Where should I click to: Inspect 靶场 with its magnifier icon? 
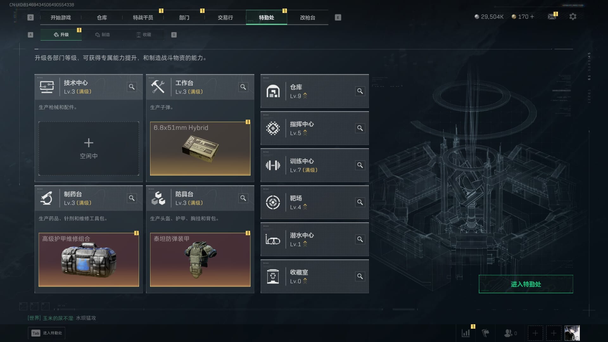[x=360, y=202]
